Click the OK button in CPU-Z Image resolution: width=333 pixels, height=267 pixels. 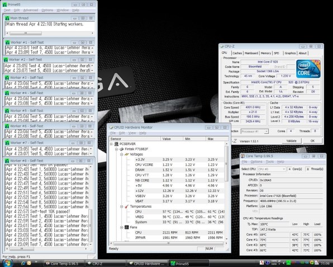pos(312,141)
